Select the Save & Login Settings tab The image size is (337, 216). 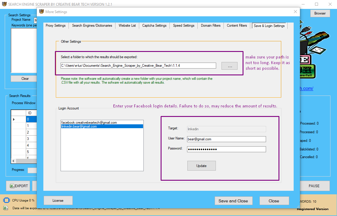click(269, 26)
